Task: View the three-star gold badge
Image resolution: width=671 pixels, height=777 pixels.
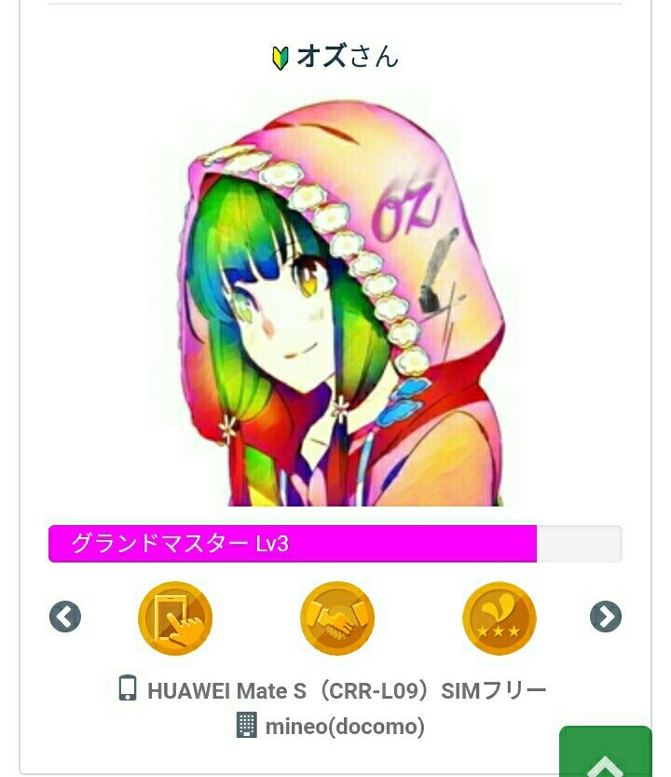Action: point(500,618)
